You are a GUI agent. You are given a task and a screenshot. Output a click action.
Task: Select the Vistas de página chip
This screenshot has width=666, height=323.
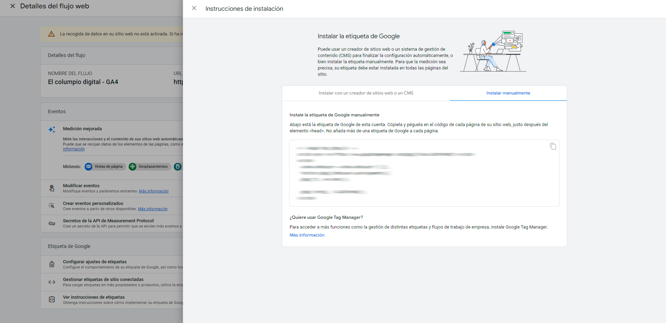coord(105,167)
